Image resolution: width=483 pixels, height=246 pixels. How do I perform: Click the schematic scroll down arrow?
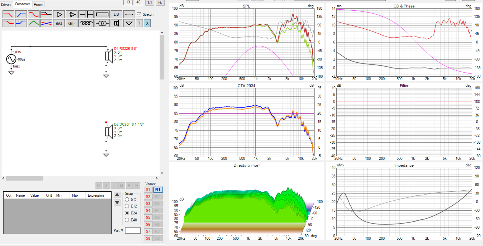pyautogui.click(x=162, y=173)
